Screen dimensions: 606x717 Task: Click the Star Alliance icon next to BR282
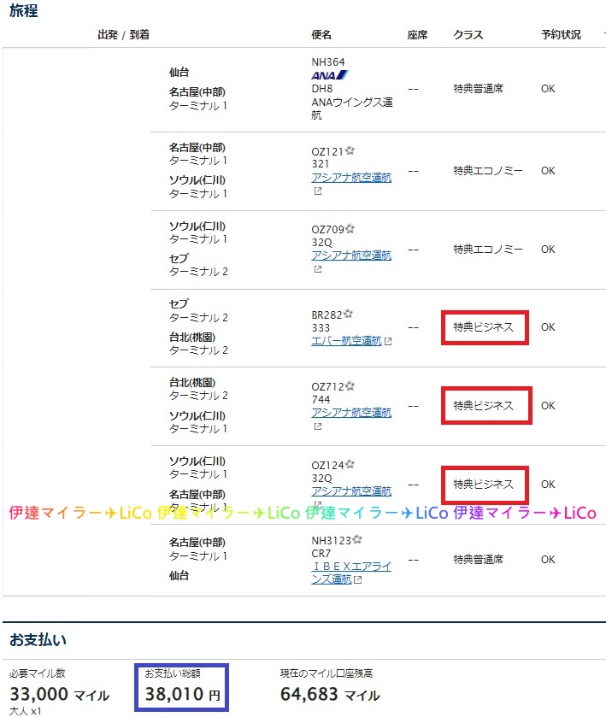pyautogui.click(x=349, y=314)
